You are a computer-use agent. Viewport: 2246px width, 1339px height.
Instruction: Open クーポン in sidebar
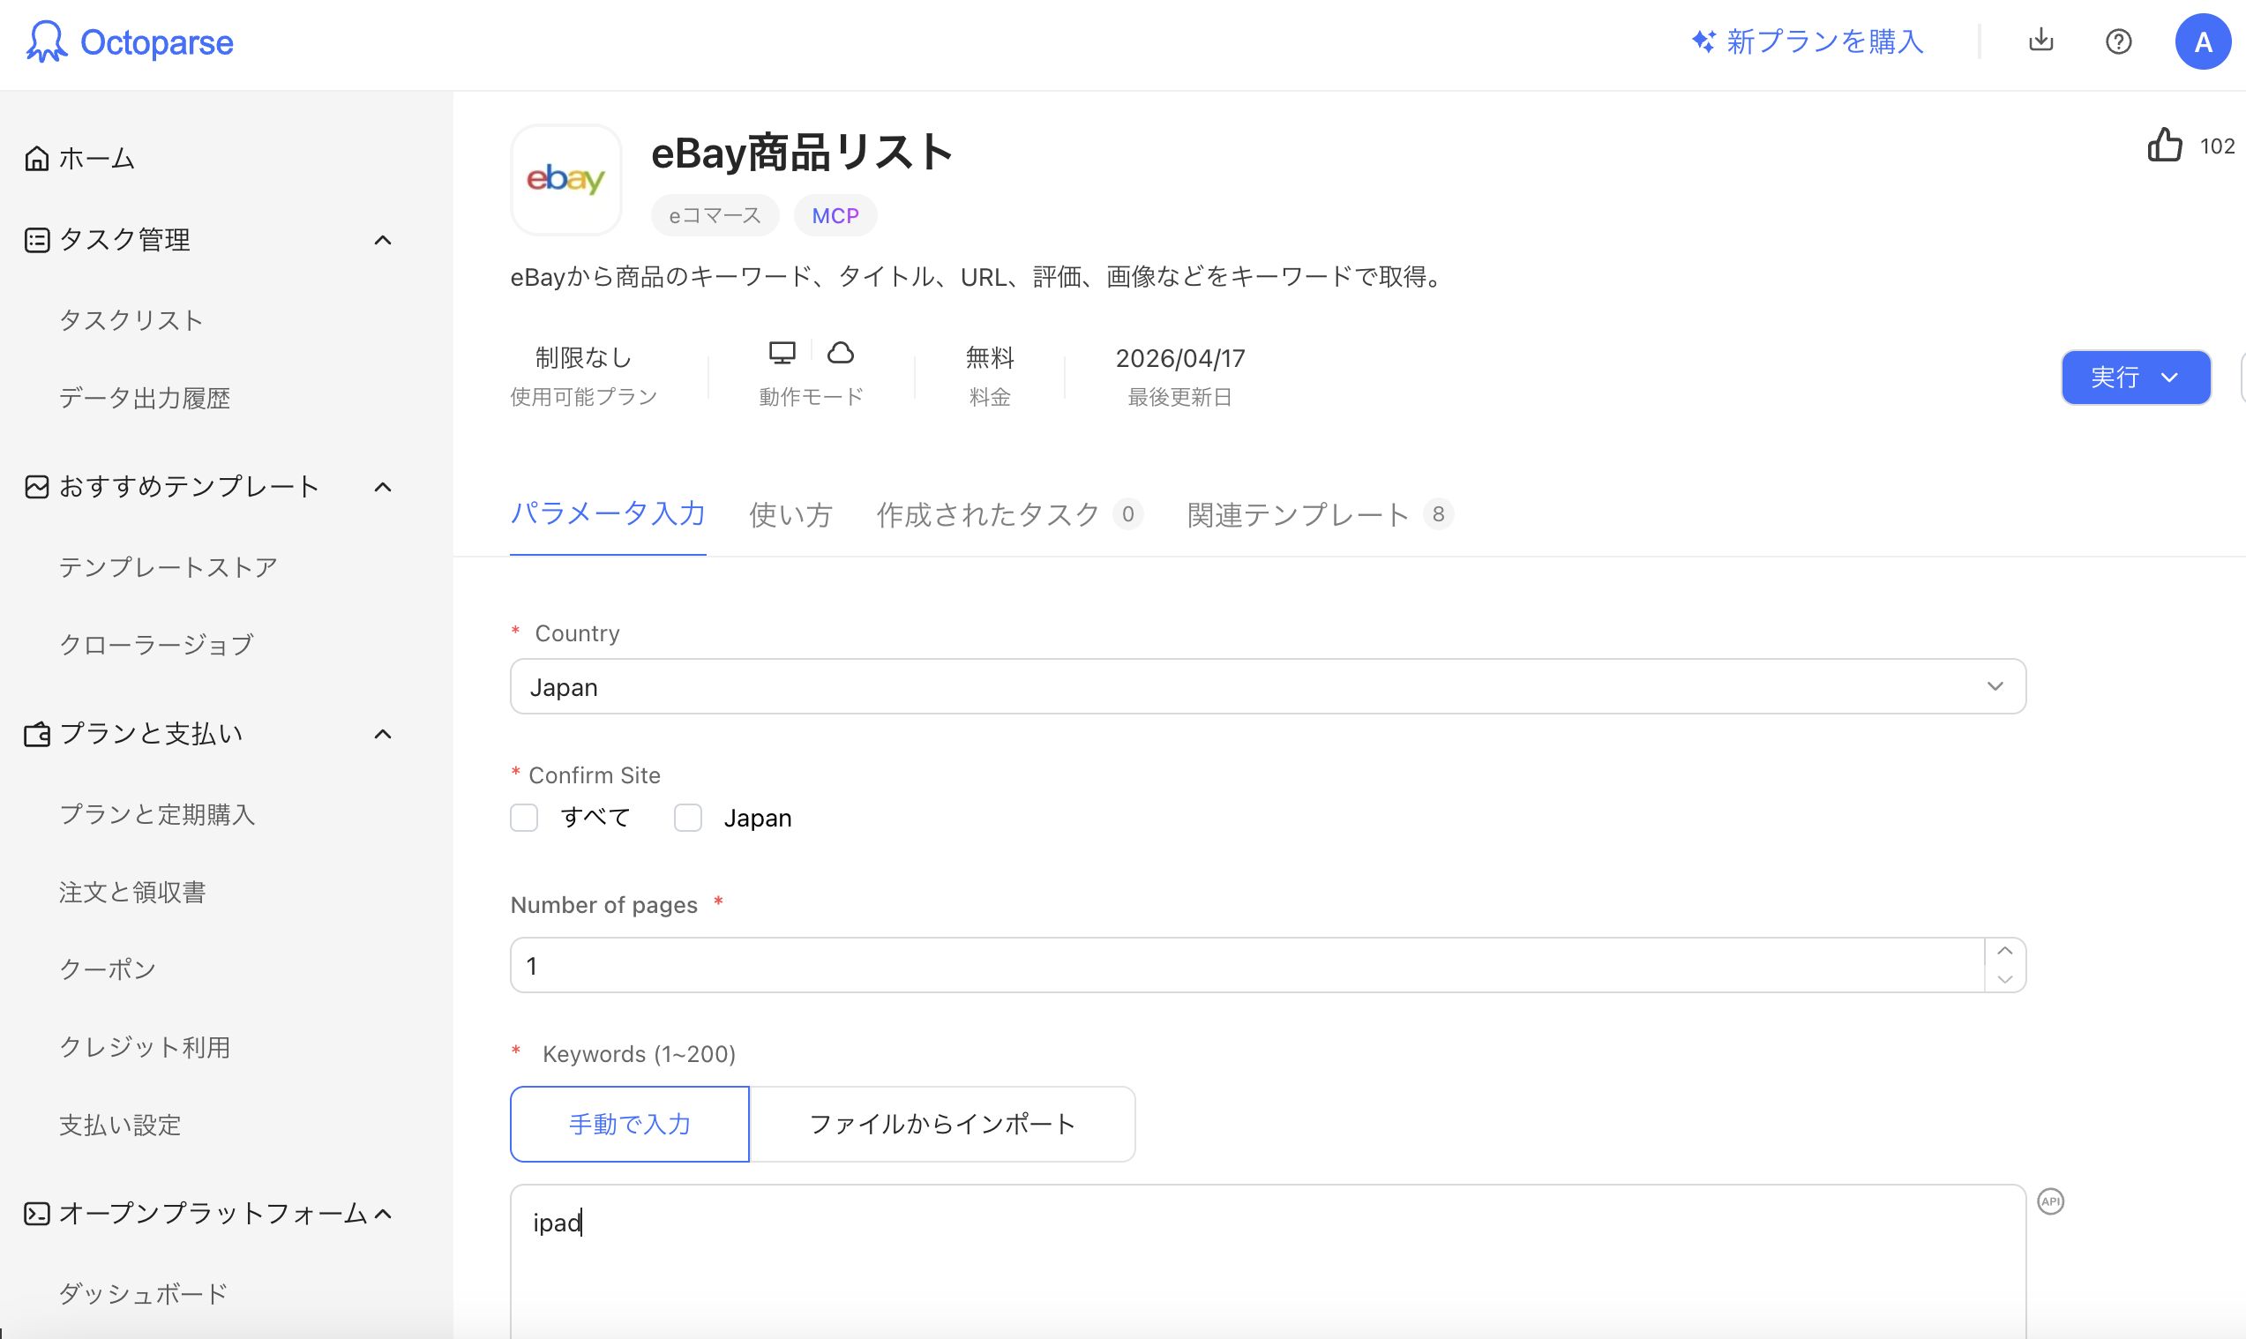(108, 970)
